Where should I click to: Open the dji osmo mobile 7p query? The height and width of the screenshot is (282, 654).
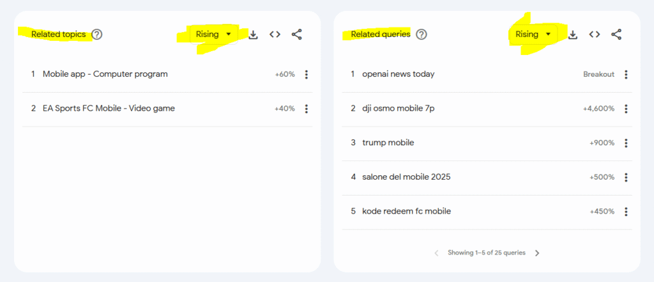coord(398,109)
